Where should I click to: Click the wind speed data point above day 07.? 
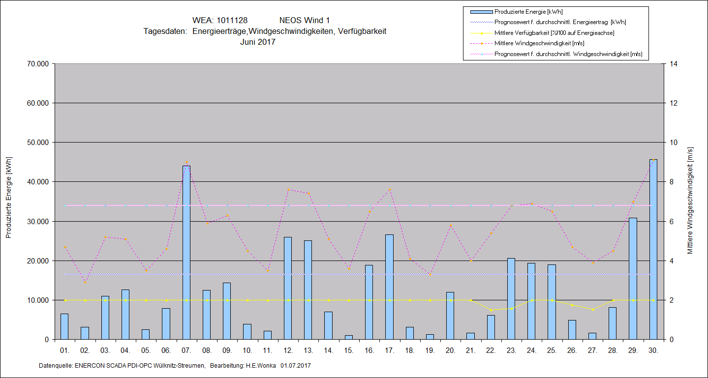(x=186, y=162)
